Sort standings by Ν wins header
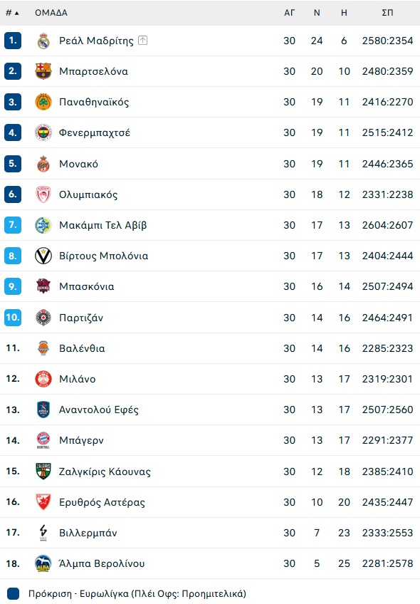Screen dimensions: 420x604 point(317,13)
